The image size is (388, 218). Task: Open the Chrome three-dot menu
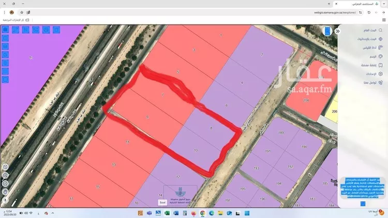point(4,12)
